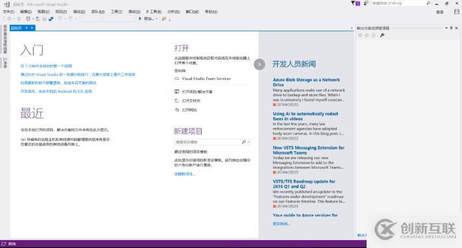The width and height of the screenshot is (462, 248).
Task: Open the website deployment getting-started link
Action: tap(58, 83)
